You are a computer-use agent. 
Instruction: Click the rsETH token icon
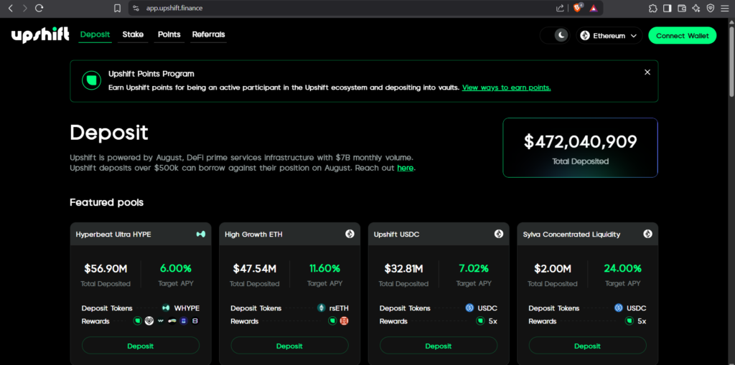[x=321, y=308]
